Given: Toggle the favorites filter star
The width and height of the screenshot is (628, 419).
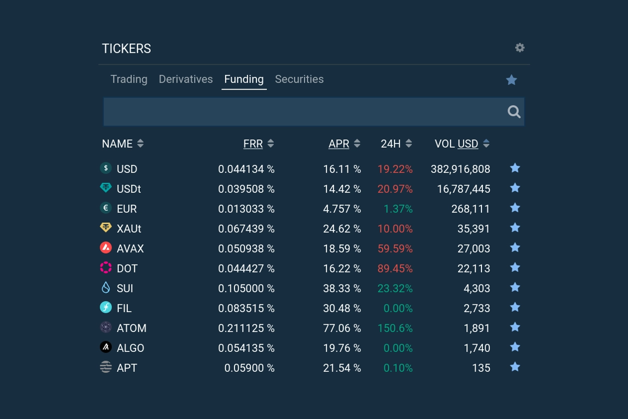Looking at the screenshot, I should pyautogui.click(x=511, y=80).
